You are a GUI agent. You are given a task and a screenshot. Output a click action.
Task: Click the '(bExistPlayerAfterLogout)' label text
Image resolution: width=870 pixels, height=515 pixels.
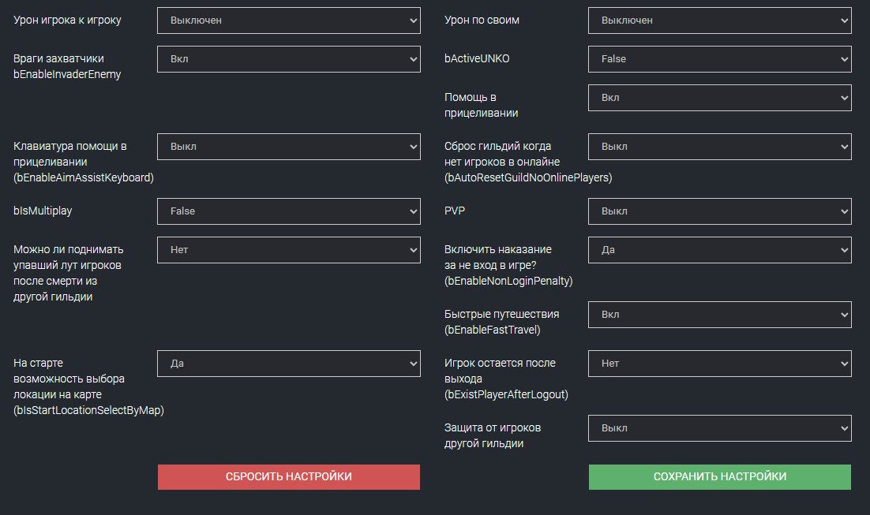506,394
